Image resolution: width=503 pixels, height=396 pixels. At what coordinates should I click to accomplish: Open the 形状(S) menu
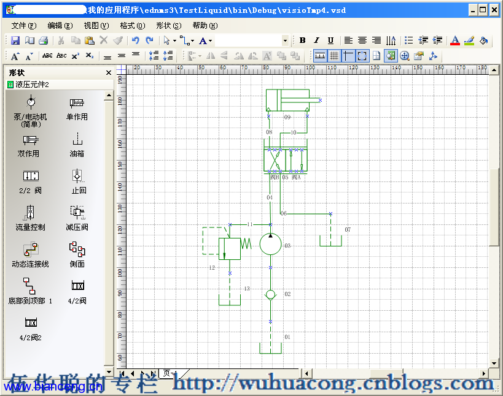169,26
